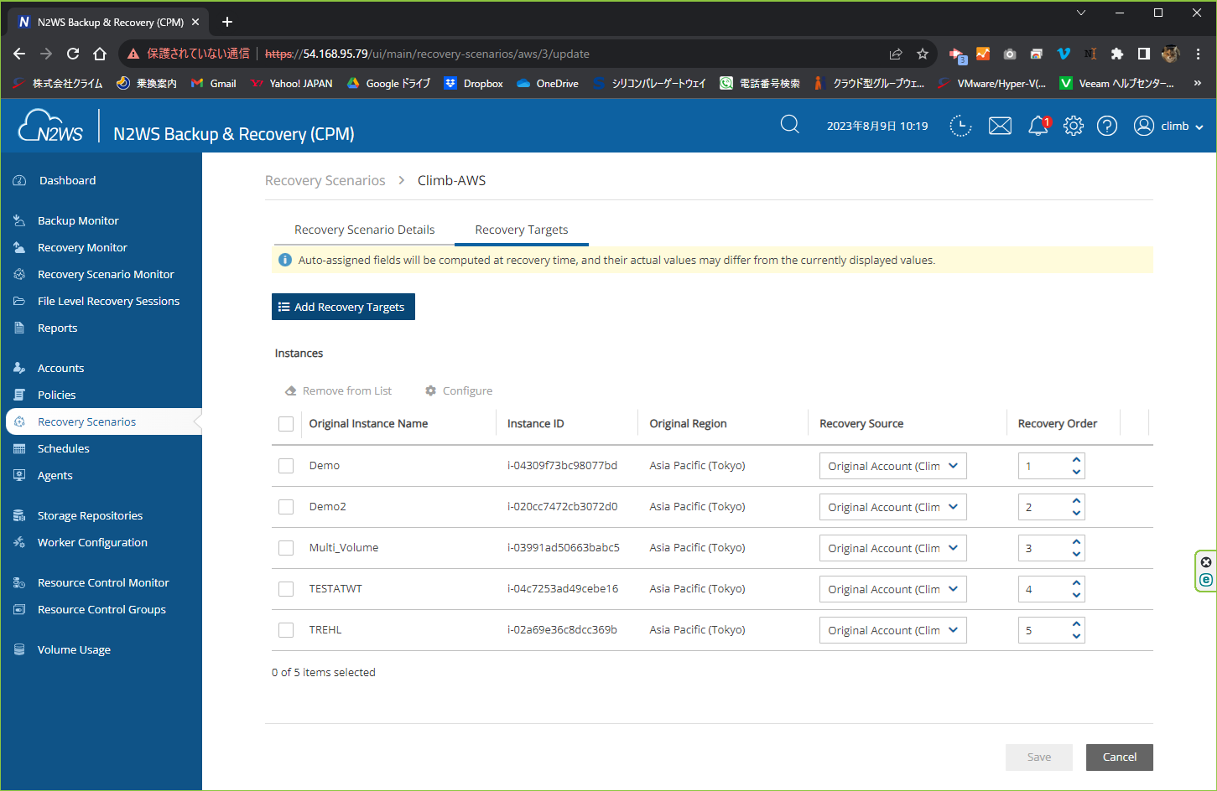This screenshot has height=791, width=1217.
Task: Go to browser home page
Action: tap(100, 54)
